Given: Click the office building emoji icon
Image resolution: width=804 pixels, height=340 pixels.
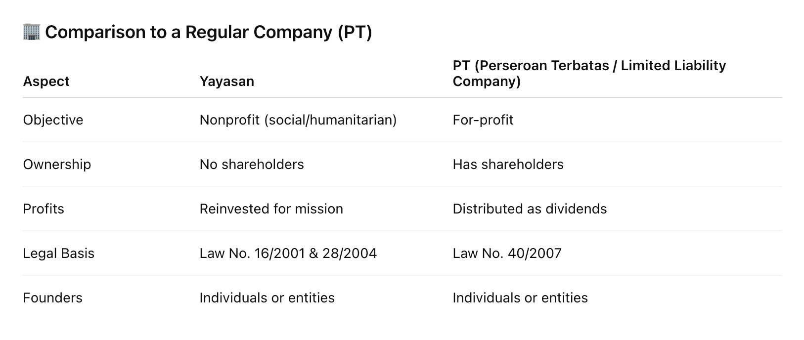Looking at the screenshot, I should click(31, 32).
